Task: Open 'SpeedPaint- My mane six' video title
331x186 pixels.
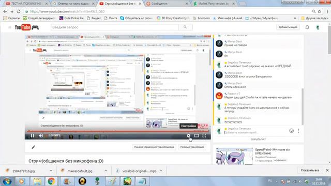Action: pyautogui.click(x=273, y=151)
